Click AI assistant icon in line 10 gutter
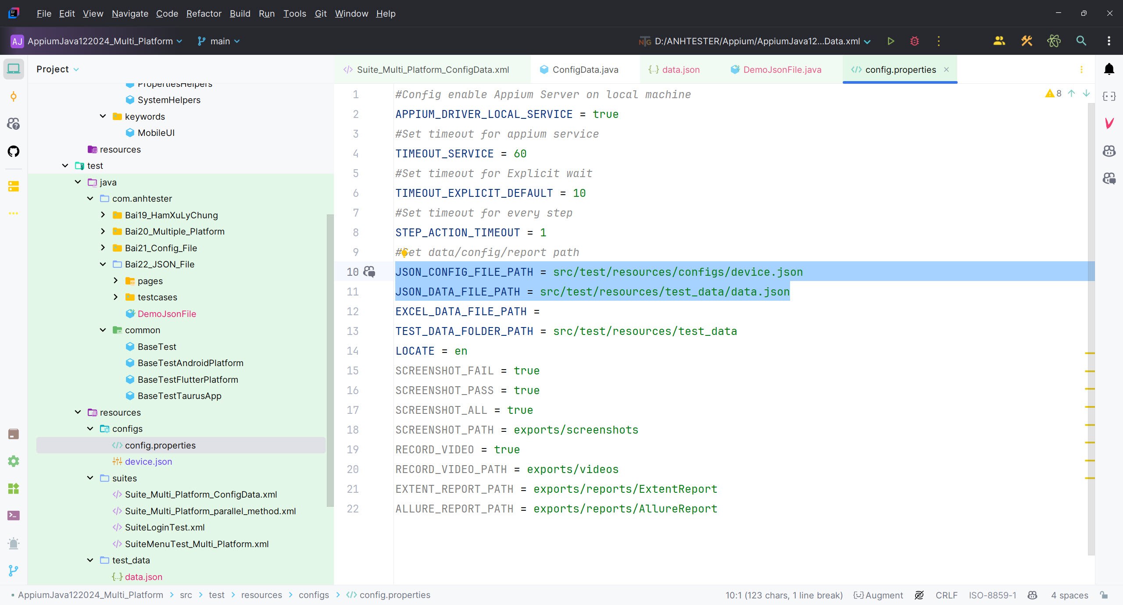Viewport: 1123px width, 605px height. click(369, 272)
